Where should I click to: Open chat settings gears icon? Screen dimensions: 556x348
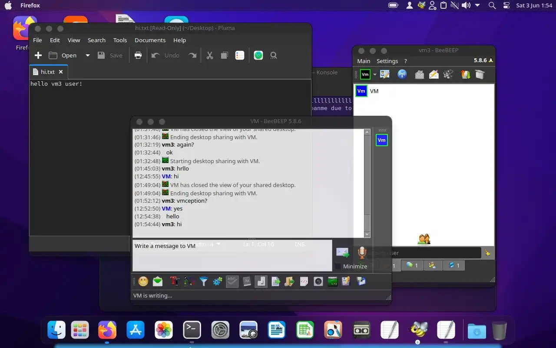(x=218, y=281)
